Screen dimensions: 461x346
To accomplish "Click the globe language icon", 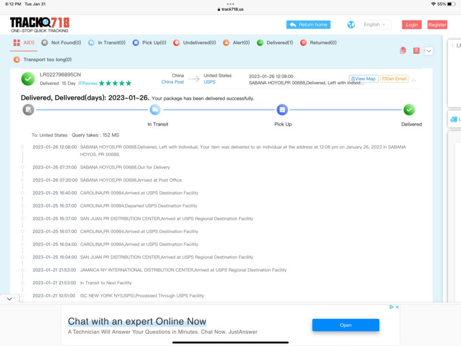I will pyautogui.click(x=351, y=25).
